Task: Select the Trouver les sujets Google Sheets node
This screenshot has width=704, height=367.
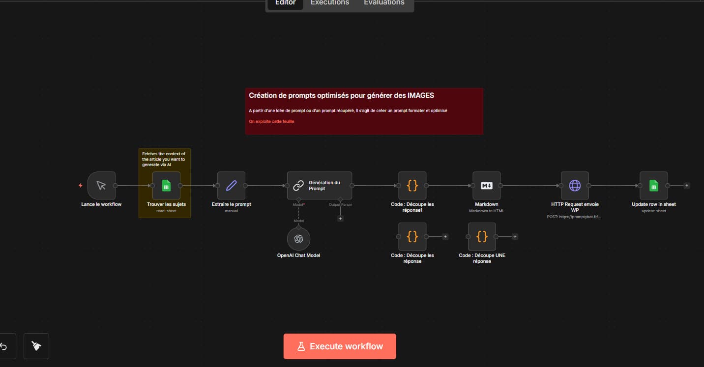Action: click(x=166, y=186)
